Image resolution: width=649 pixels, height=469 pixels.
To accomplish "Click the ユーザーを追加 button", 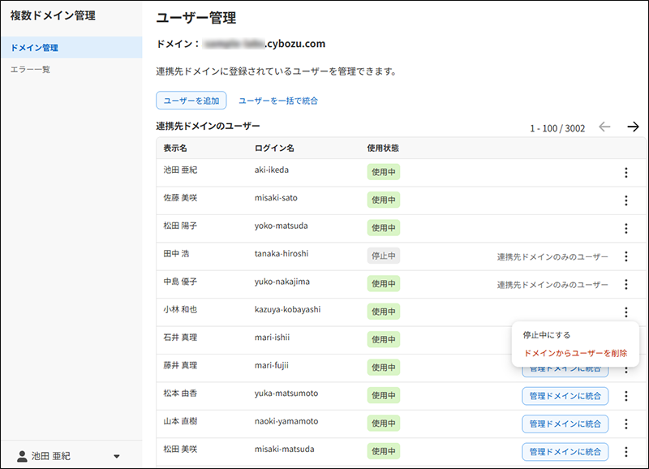I will pyautogui.click(x=191, y=100).
